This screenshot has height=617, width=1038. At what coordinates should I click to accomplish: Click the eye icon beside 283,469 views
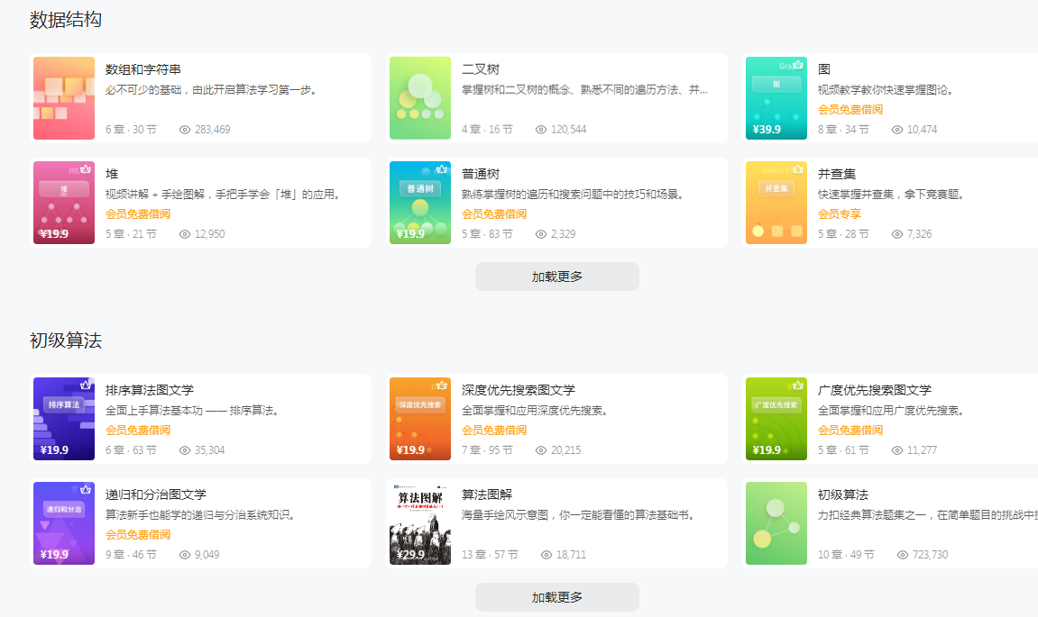coord(185,130)
